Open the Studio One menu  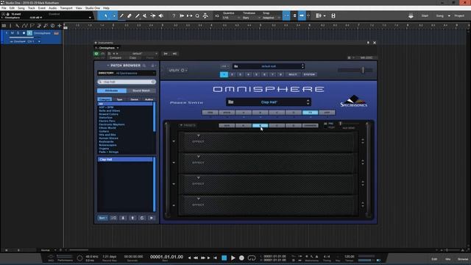pyautogui.click(x=93, y=8)
